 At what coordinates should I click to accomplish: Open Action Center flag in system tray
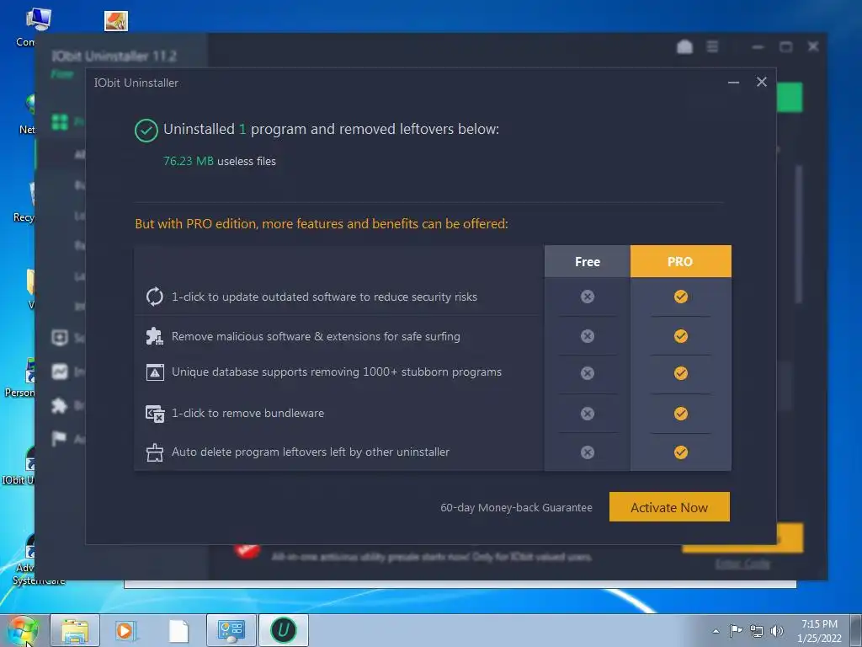[x=736, y=630]
